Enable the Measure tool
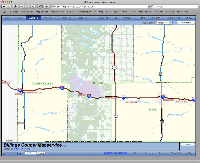 point(127,18)
